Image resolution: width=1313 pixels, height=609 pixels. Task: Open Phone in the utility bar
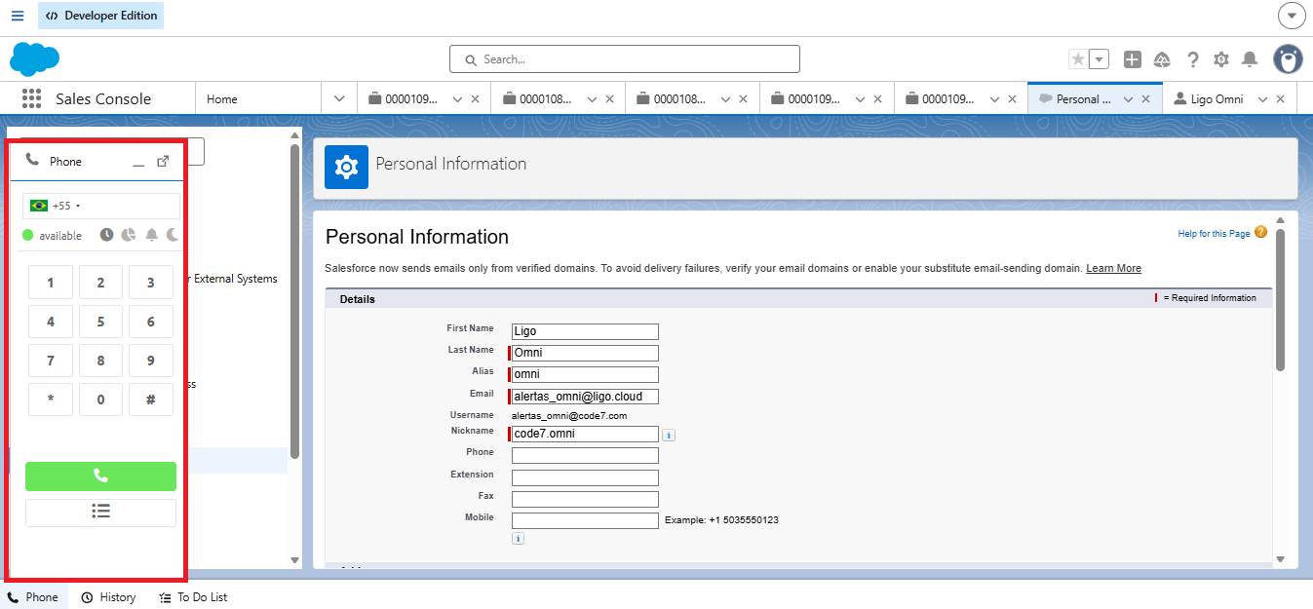click(x=33, y=597)
